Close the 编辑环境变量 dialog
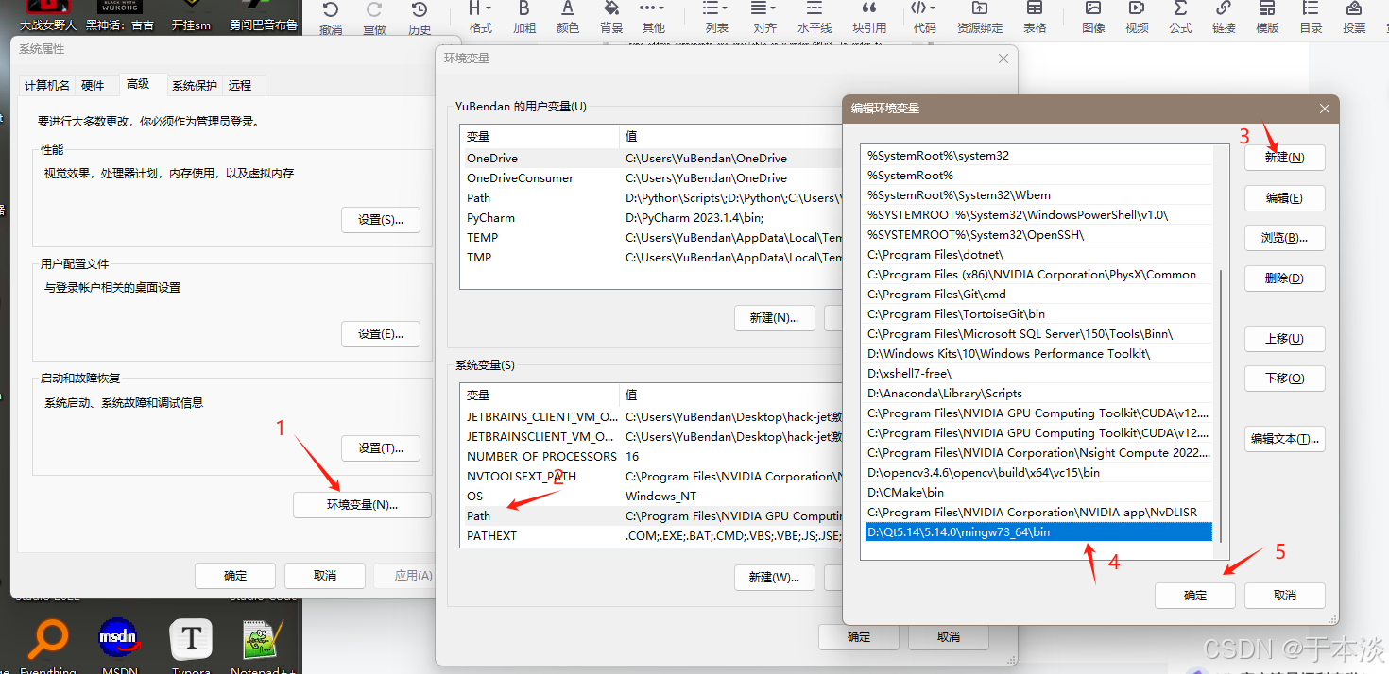Screen dimensions: 1389x674 [1324, 109]
